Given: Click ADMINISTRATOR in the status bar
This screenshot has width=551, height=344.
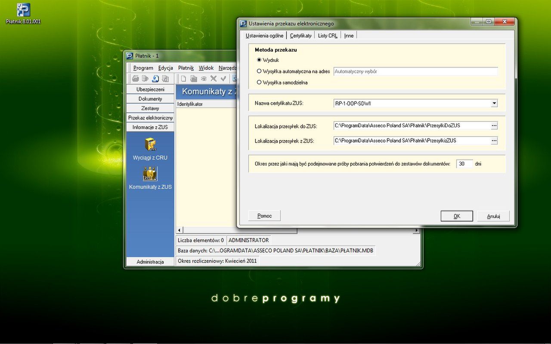Looking at the screenshot, I should click(x=248, y=240).
